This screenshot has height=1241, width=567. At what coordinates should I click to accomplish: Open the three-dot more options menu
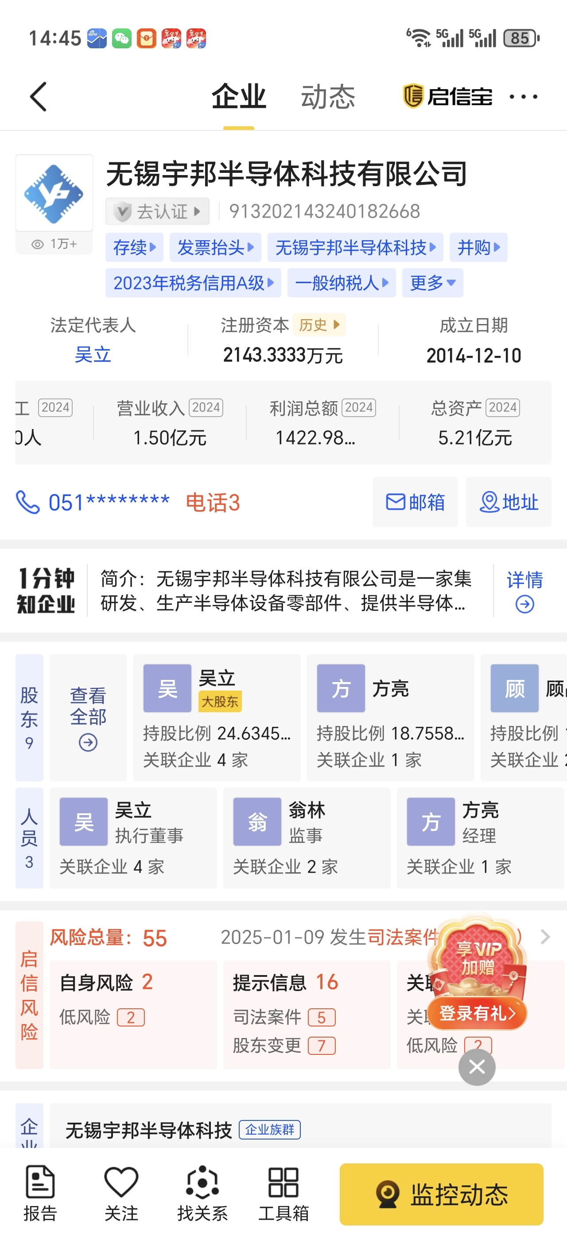tap(523, 96)
